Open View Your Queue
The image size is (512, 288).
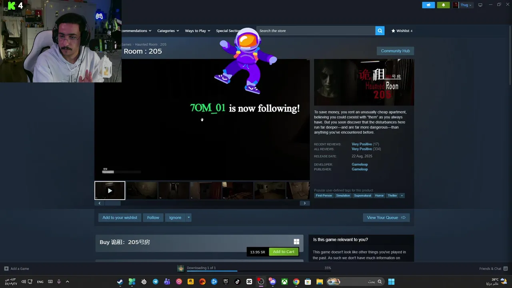[x=386, y=218]
